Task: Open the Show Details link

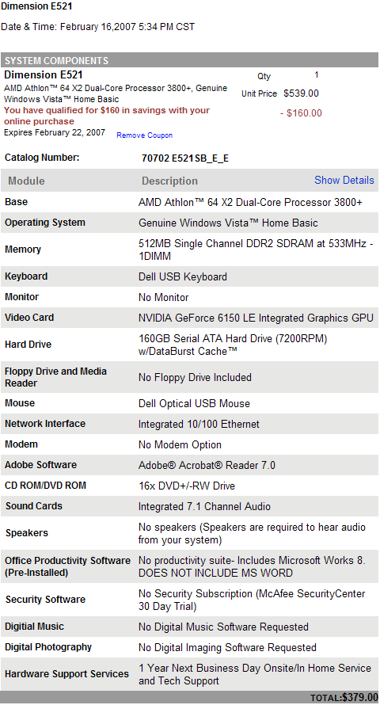Action: 344,181
